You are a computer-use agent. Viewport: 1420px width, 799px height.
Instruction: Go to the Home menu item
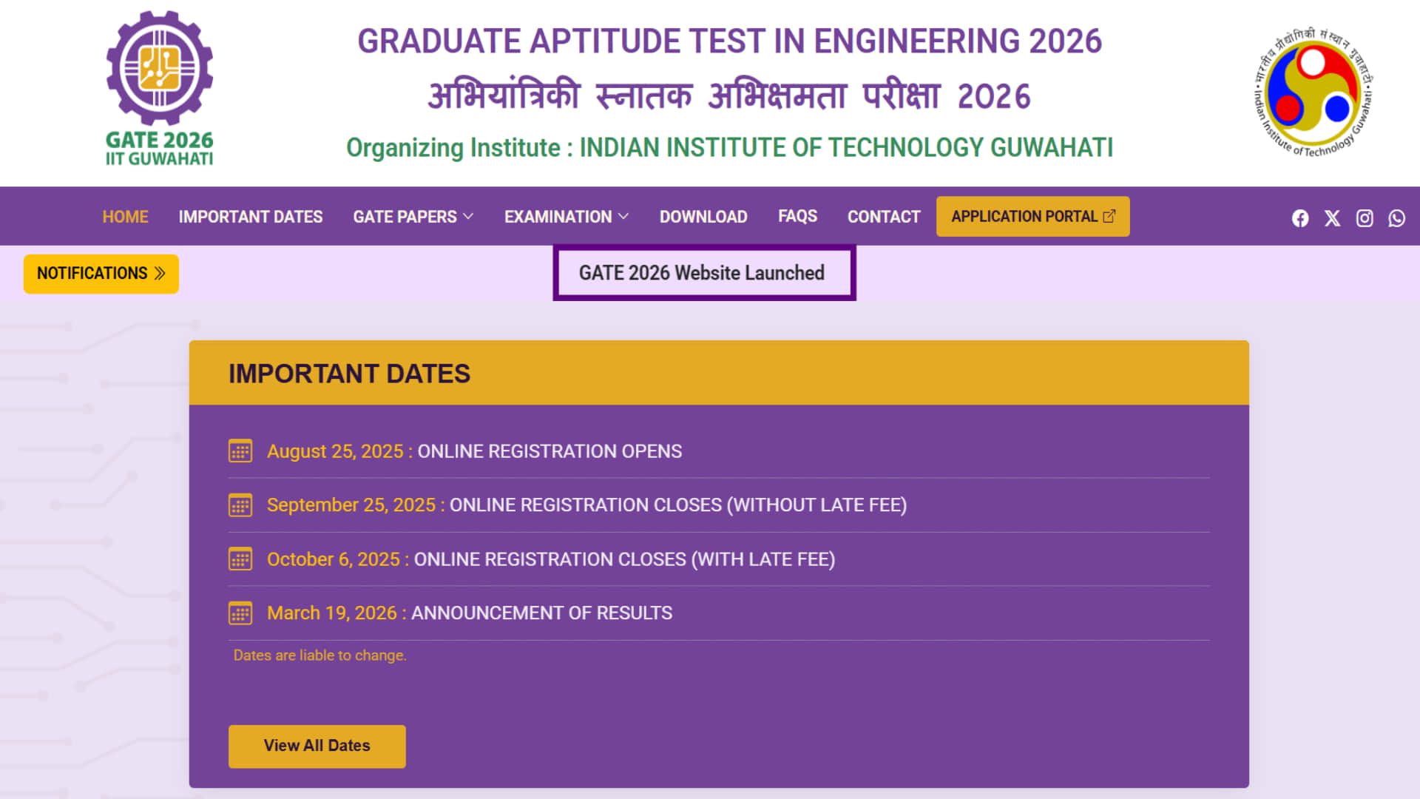(125, 217)
